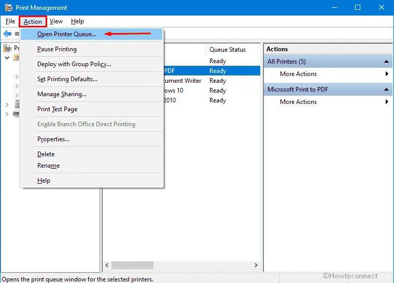Screen dimensions: 394x283
Task: Choose Manage Sharing... option
Action: (x=92, y=94)
